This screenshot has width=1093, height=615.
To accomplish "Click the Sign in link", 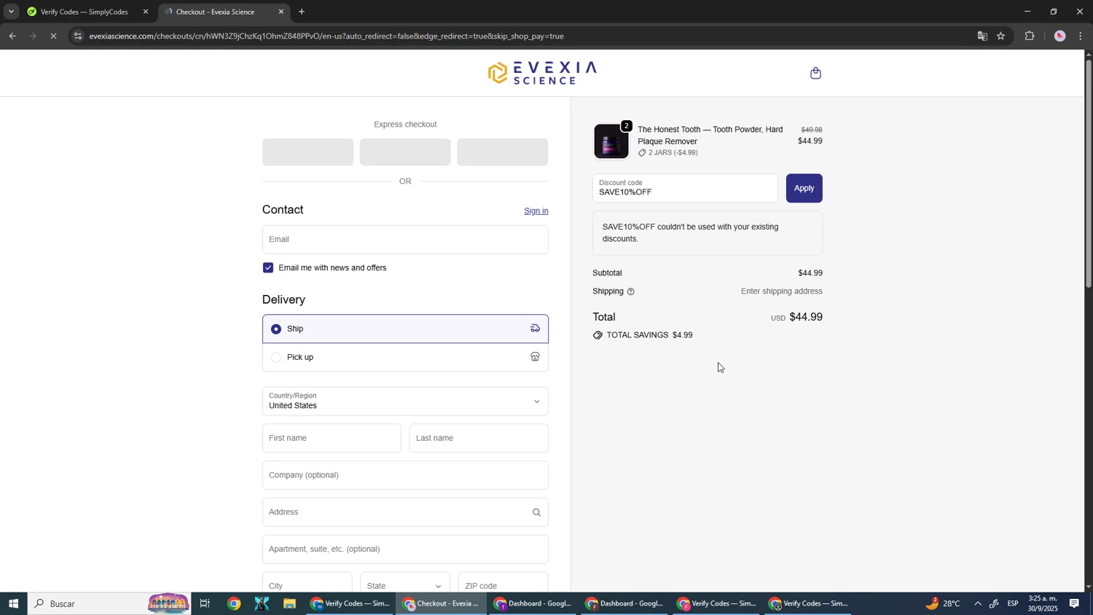I will tap(536, 211).
